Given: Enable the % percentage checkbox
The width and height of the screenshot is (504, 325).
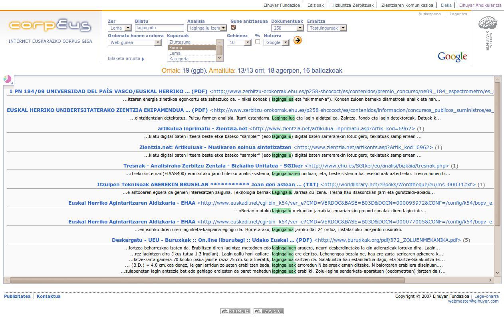Looking at the screenshot, I should click(x=257, y=42).
